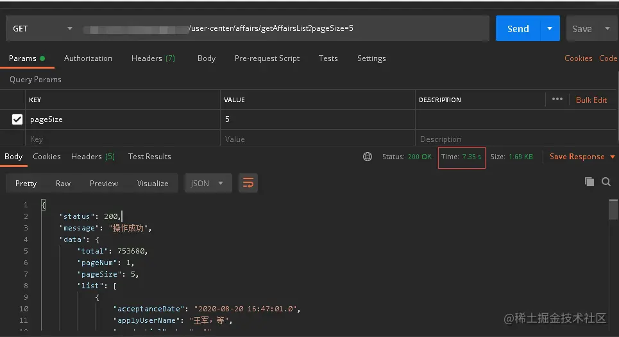This screenshot has width=619, height=337.
Task: Click the "data": { JSON line
Action: click(80, 239)
